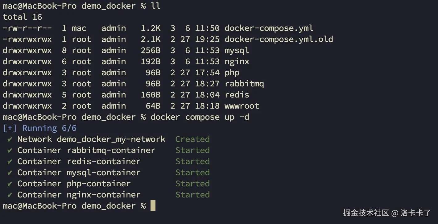
Task: Click the checkmark next to redis-container
Action: pos(10,162)
